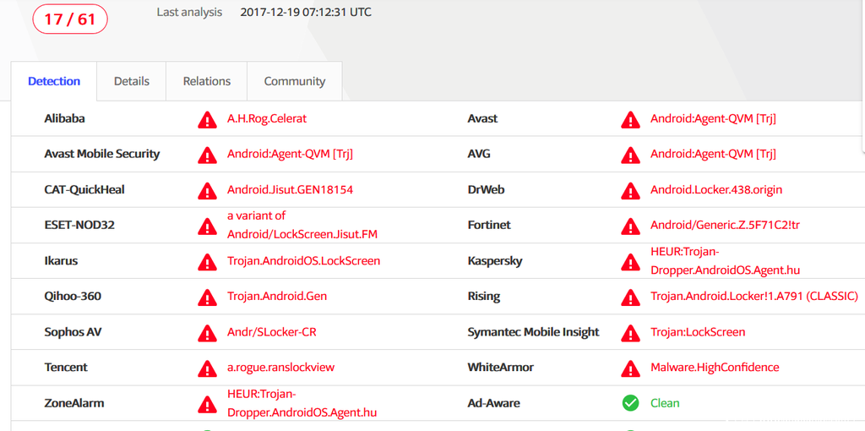
Task: Click the Qihoo-360 warning icon
Action: (207, 297)
